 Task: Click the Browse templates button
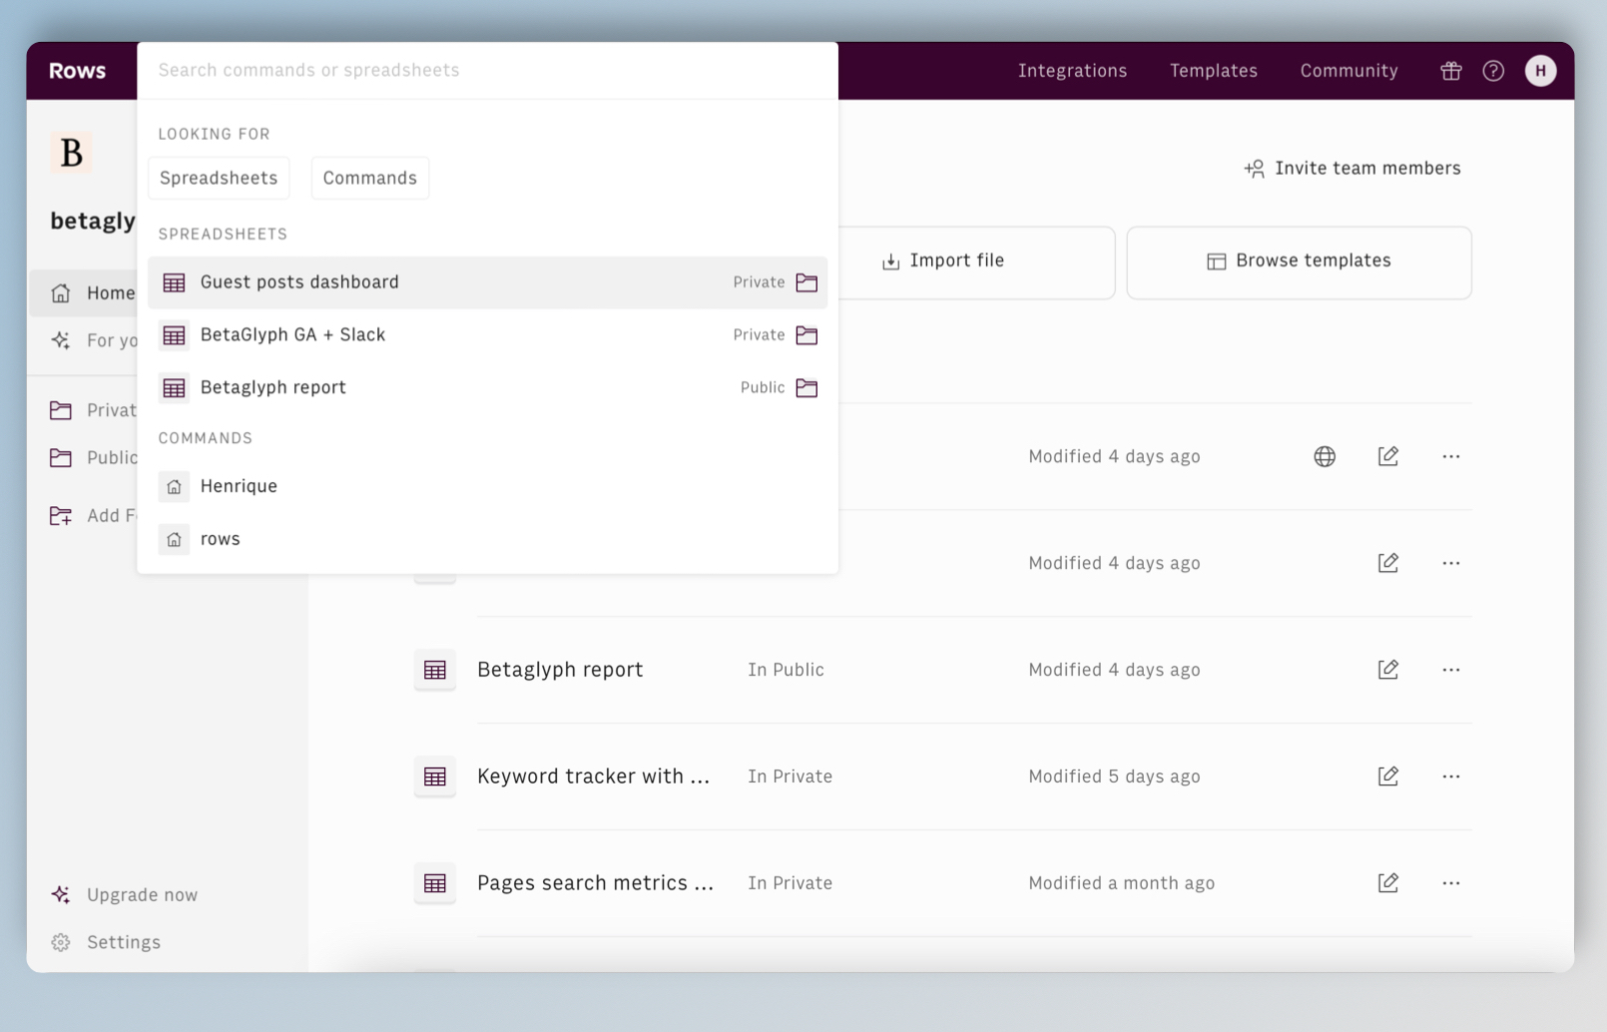[1299, 261]
